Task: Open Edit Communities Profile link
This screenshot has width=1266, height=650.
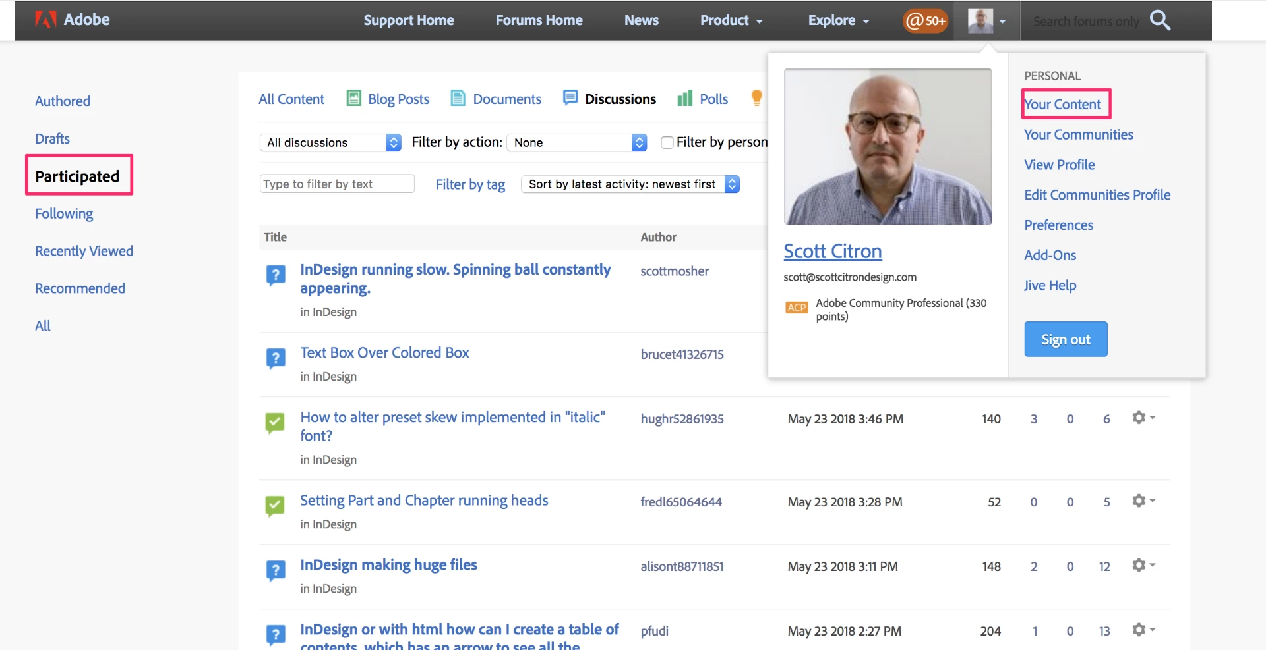Action: coord(1097,195)
